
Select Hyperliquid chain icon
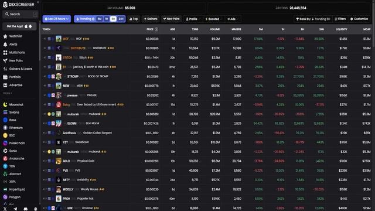tap(5, 189)
